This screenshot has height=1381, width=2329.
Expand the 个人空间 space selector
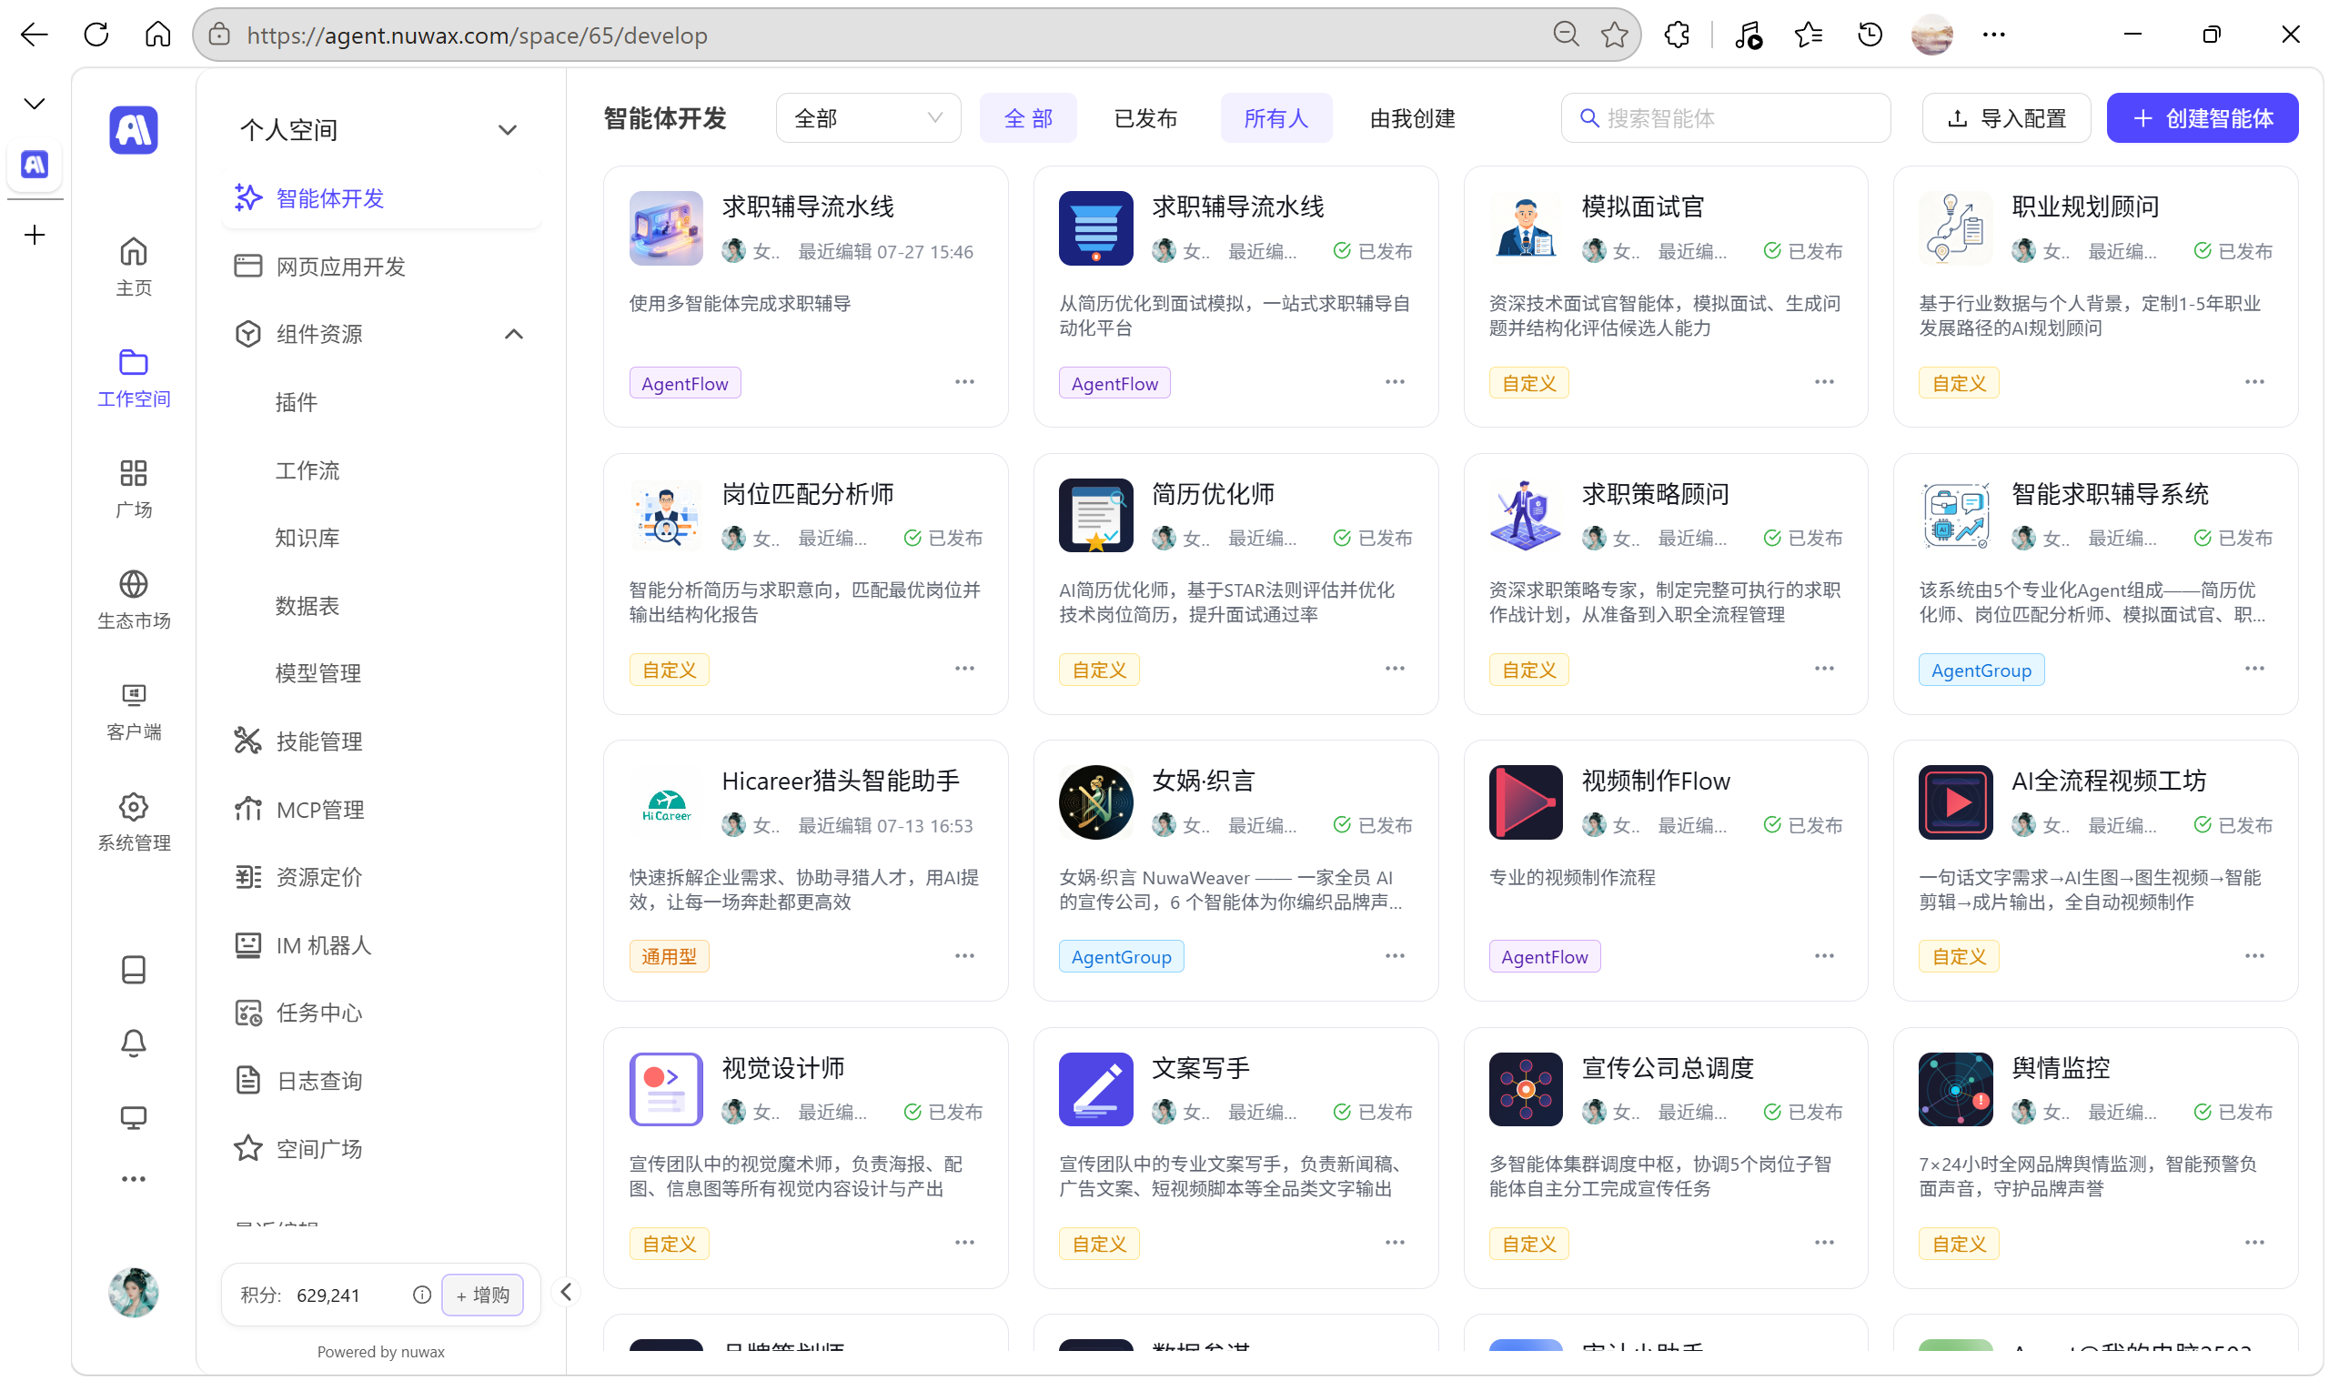click(379, 129)
